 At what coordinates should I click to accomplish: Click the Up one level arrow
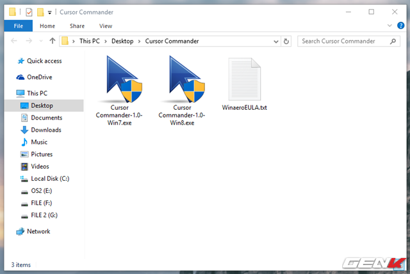tap(52, 41)
